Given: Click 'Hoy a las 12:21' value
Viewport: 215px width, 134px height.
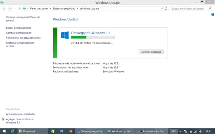Looking at the screenshot, I should (111, 63).
